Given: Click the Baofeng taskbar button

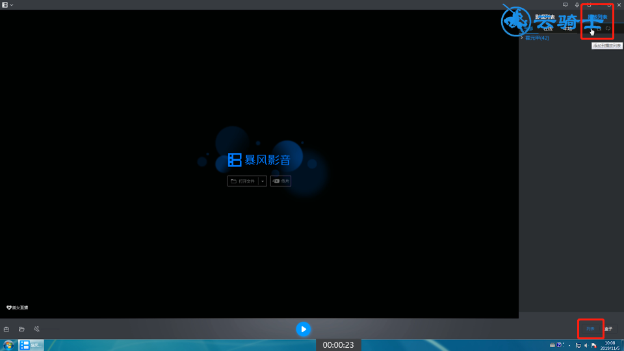Looking at the screenshot, I should pyautogui.click(x=31, y=345).
